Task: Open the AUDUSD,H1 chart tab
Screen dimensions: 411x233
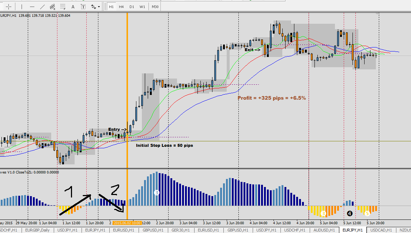Action: coord(324,230)
